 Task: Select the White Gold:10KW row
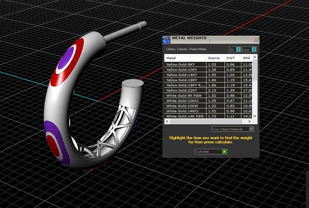click(x=208, y=106)
